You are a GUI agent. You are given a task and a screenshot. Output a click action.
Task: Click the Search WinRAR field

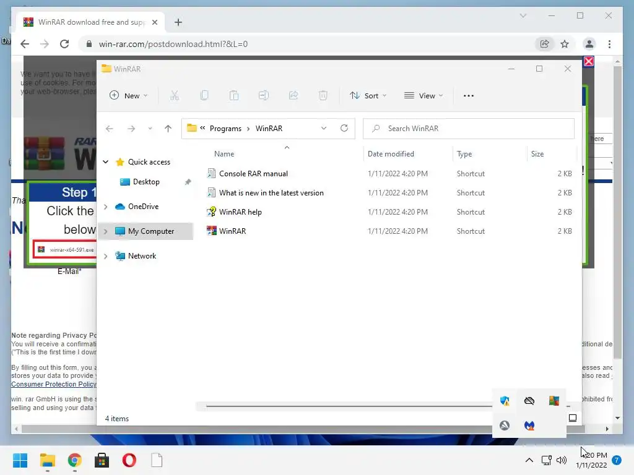click(x=468, y=129)
